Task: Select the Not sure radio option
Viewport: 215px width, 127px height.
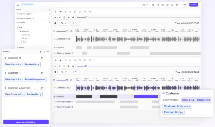Action: pos(21,39)
